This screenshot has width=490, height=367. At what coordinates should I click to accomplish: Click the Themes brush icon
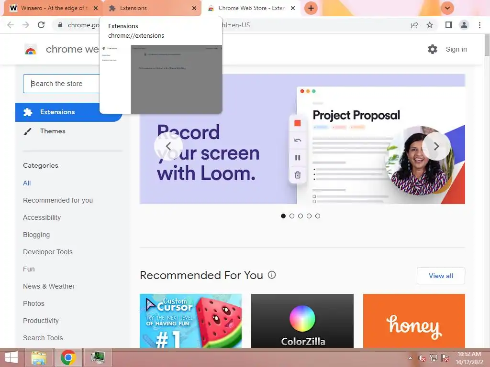click(x=27, y=131)
